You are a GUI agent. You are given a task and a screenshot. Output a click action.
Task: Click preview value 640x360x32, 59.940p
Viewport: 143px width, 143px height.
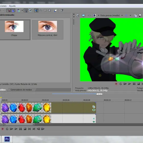click(98, 91)
